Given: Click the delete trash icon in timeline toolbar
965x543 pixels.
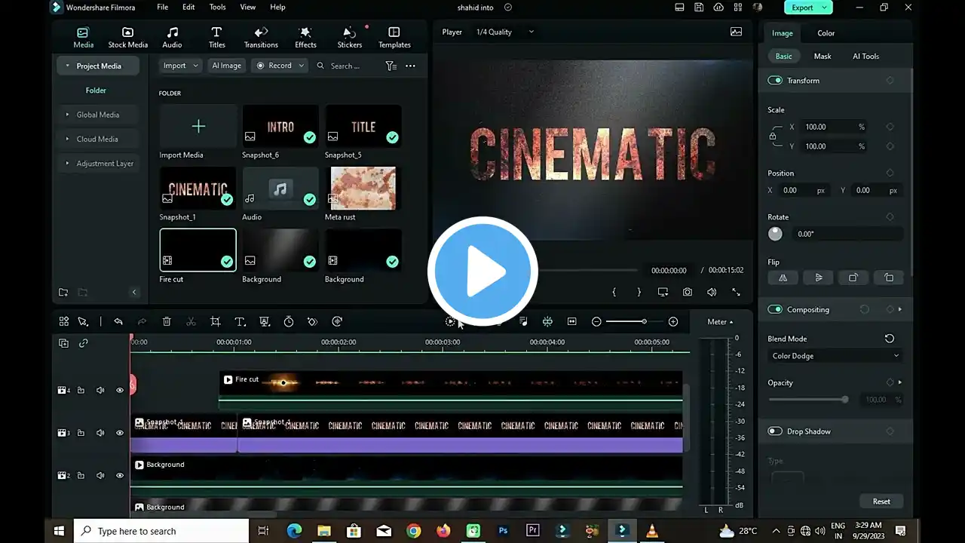Looking at the screenshot, I should coord(167,322).
